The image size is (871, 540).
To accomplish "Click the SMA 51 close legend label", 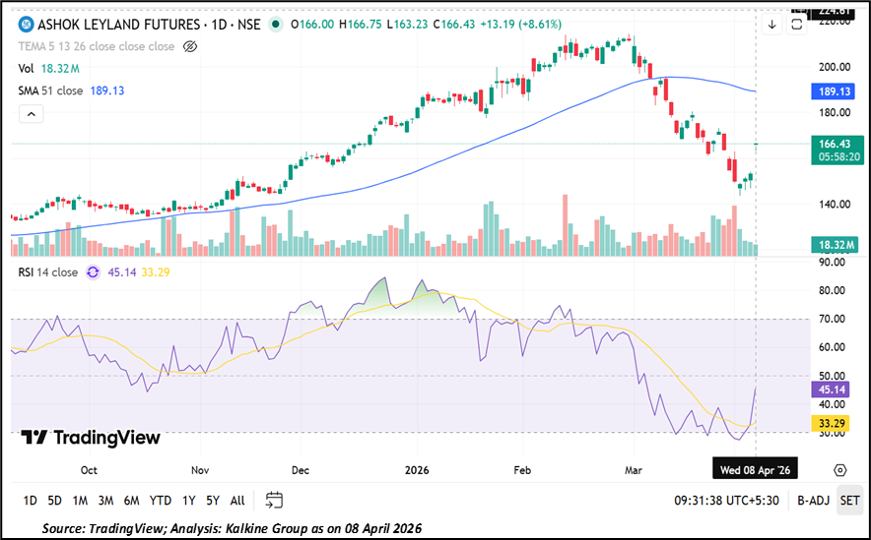I will point(50,90).
